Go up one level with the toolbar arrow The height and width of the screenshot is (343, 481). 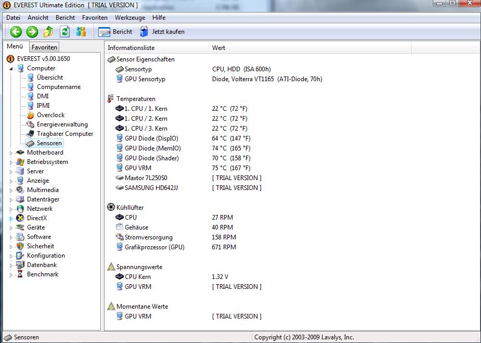[48, 32]
